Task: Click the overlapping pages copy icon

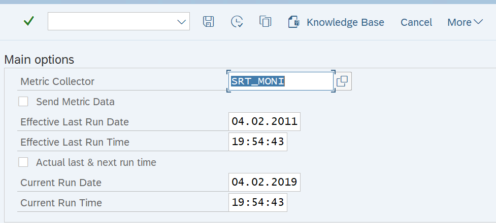Action: (x=265, y=22)
